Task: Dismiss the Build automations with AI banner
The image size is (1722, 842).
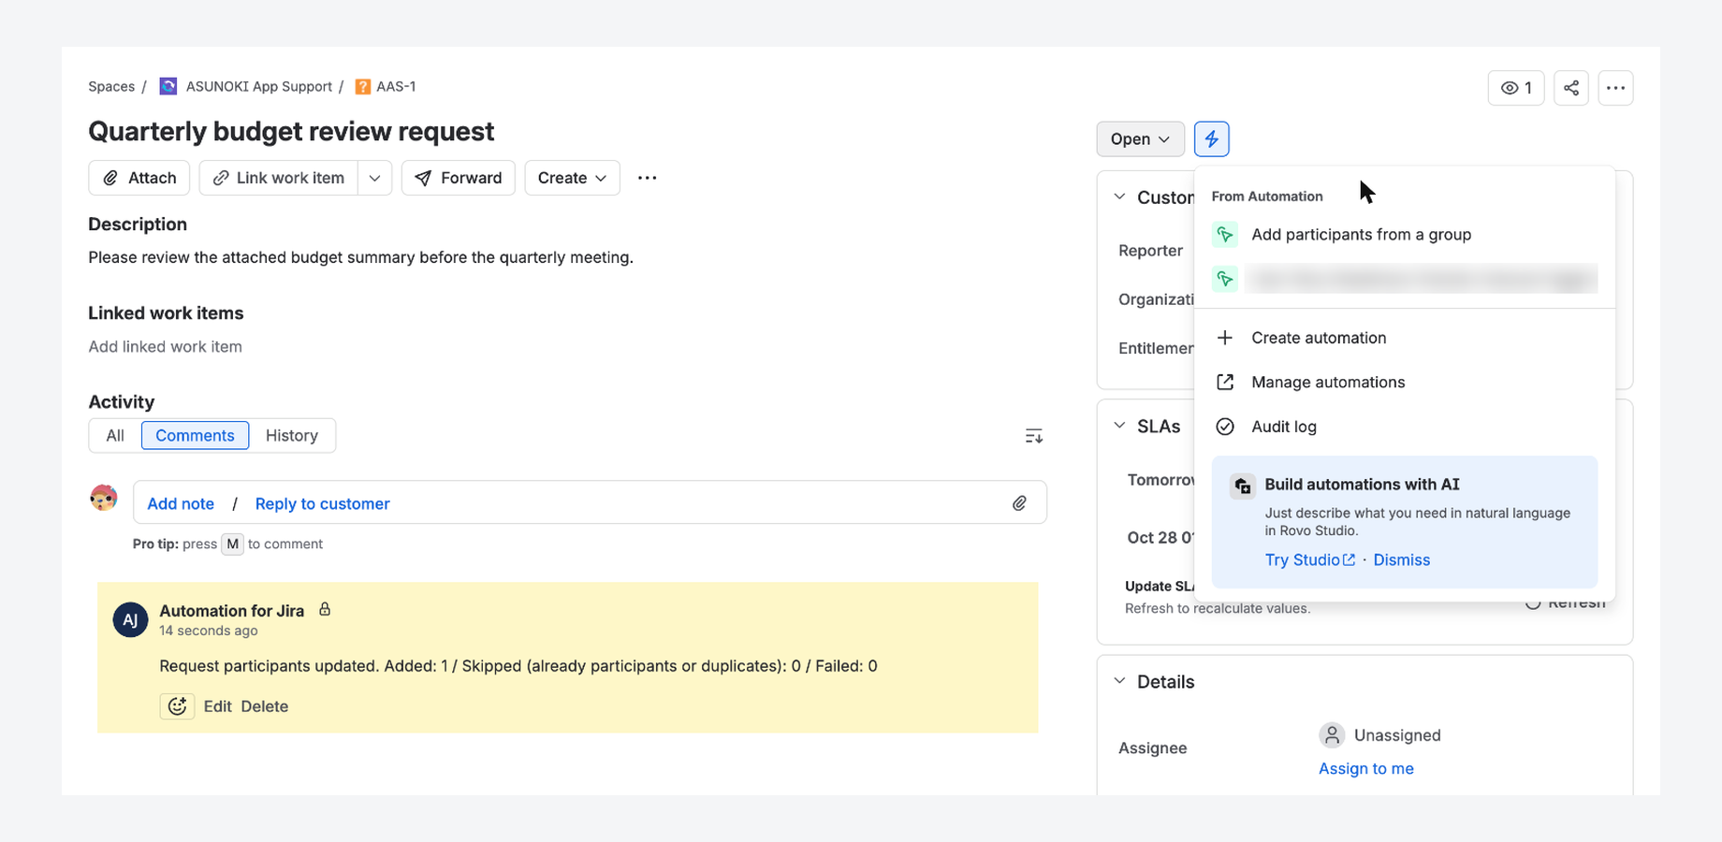Action: [1401, 559]
